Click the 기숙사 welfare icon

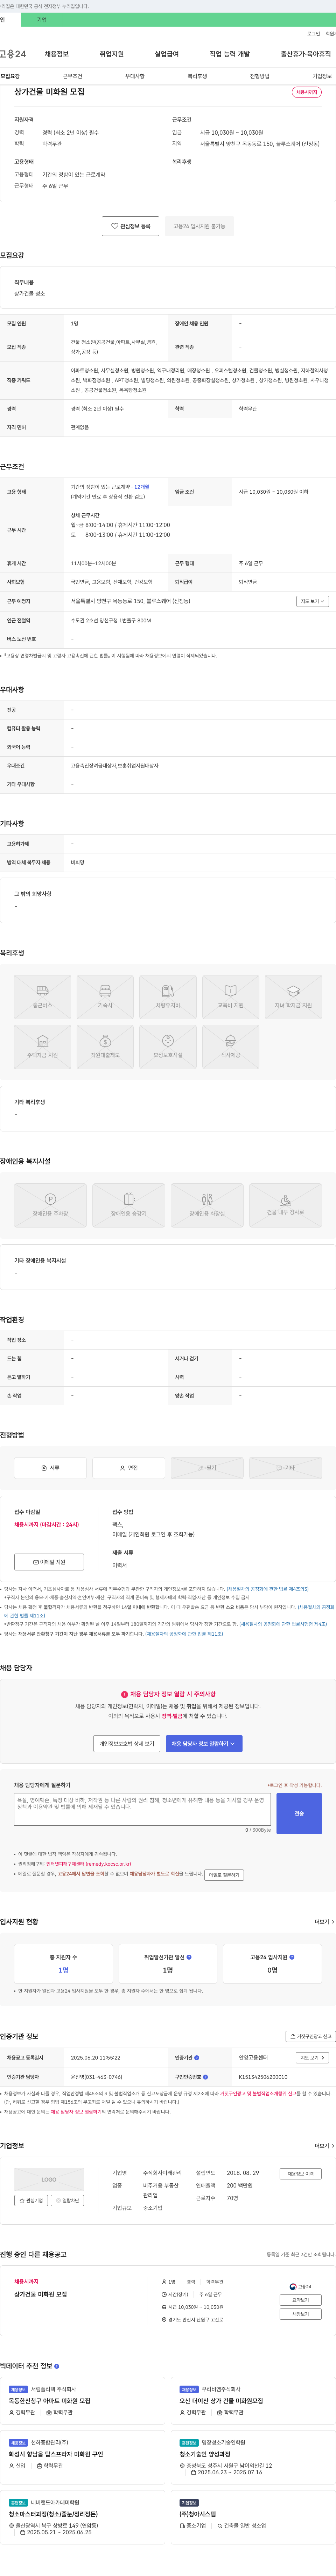point(106,997)
